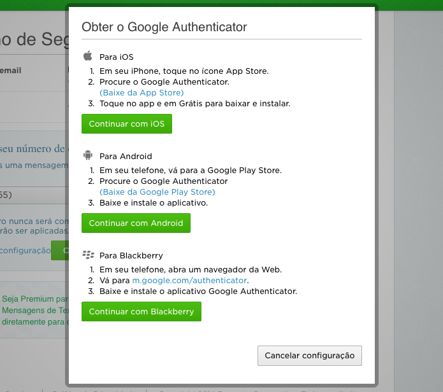Click the step Baixe e instale o aplicativo.
Image resolution: width=443 pixels, height=392 pixels.
[154, 203]
